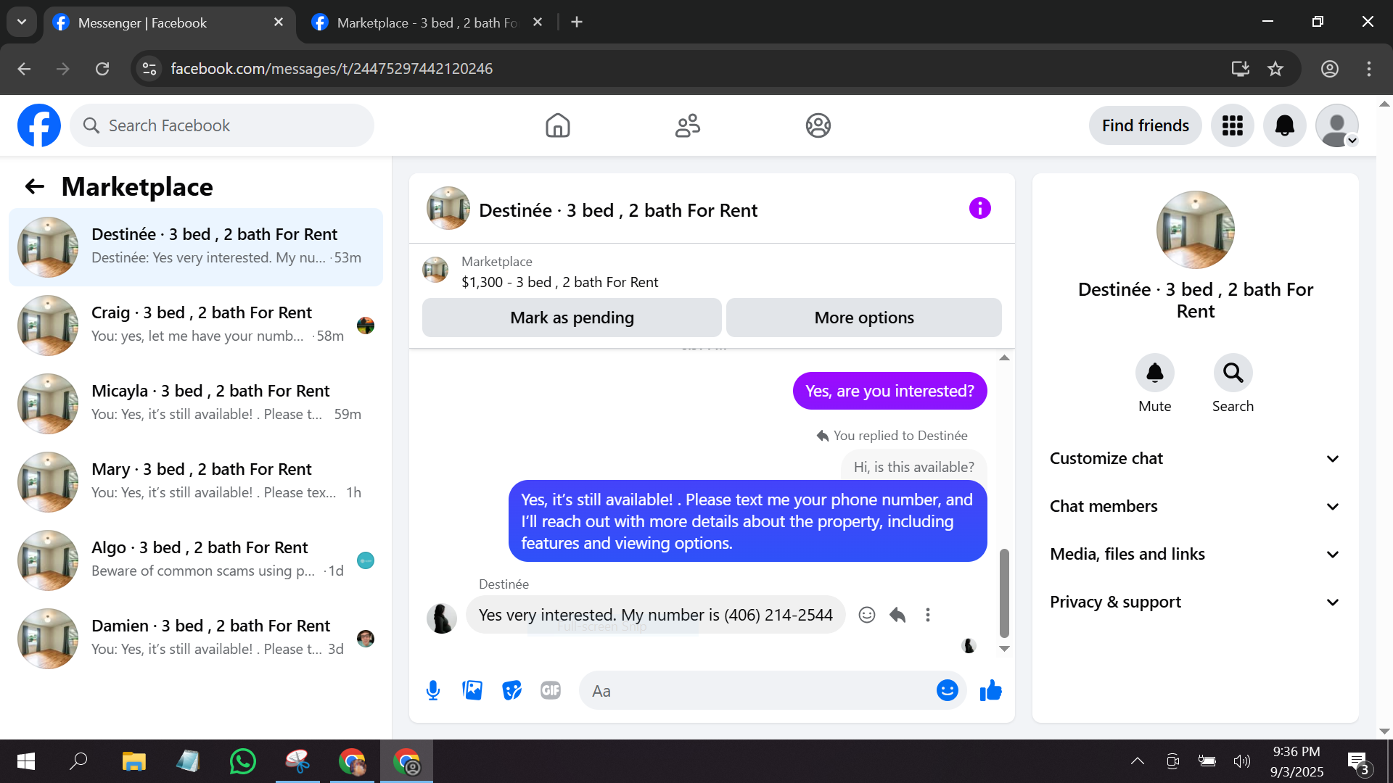Image resolution: width=1393 pixels, height=783 pixels.
Task: Reload the page with the browser refresh icon
Action: 102,69
